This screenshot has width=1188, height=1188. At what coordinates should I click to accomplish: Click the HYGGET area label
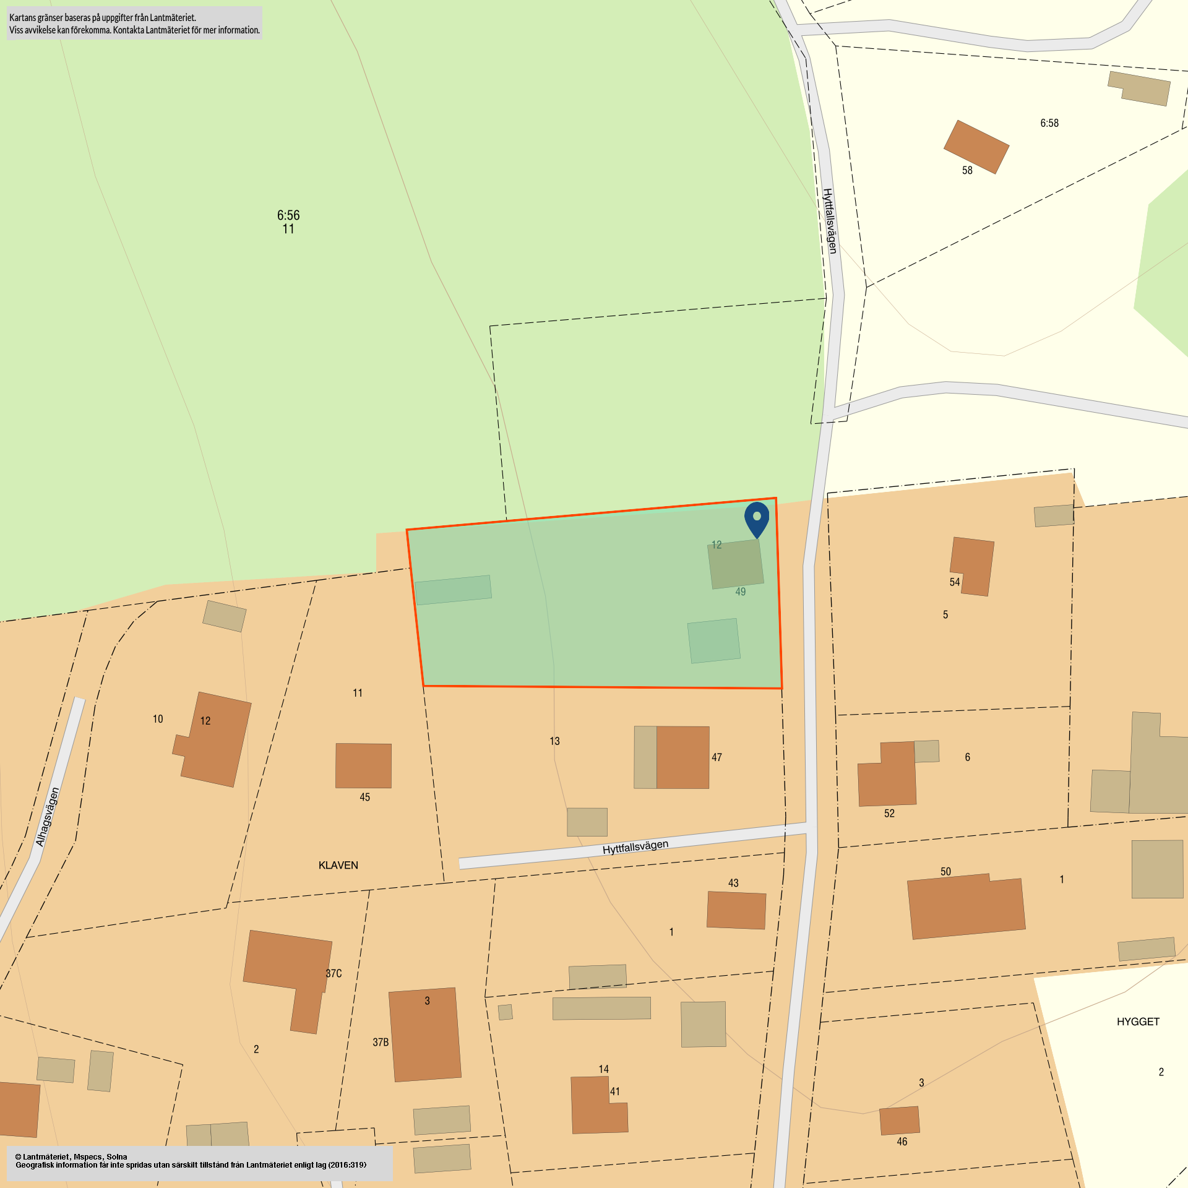(x=1137, y=1022)
